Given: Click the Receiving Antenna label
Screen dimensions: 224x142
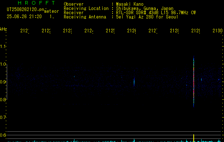Looking at the screenshot, I should pos(85,17).
